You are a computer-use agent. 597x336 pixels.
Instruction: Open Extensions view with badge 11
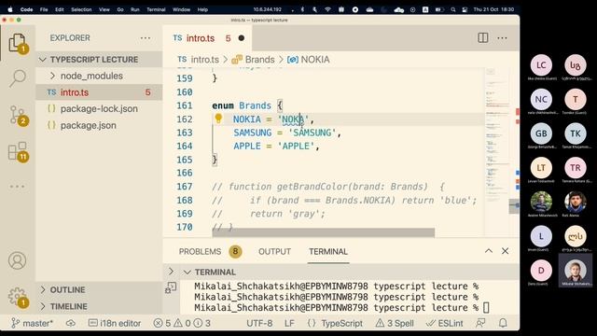[18, 151]
